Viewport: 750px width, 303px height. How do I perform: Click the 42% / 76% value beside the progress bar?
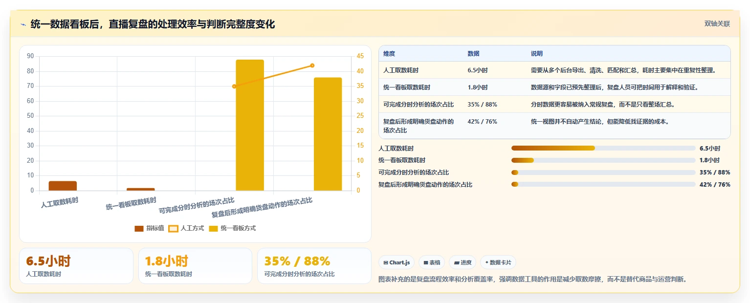pyautogui.click(x=715, y=185)
